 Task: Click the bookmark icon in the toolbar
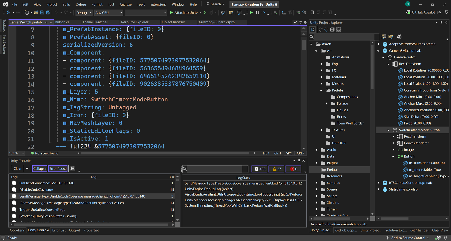coord(312,13)
